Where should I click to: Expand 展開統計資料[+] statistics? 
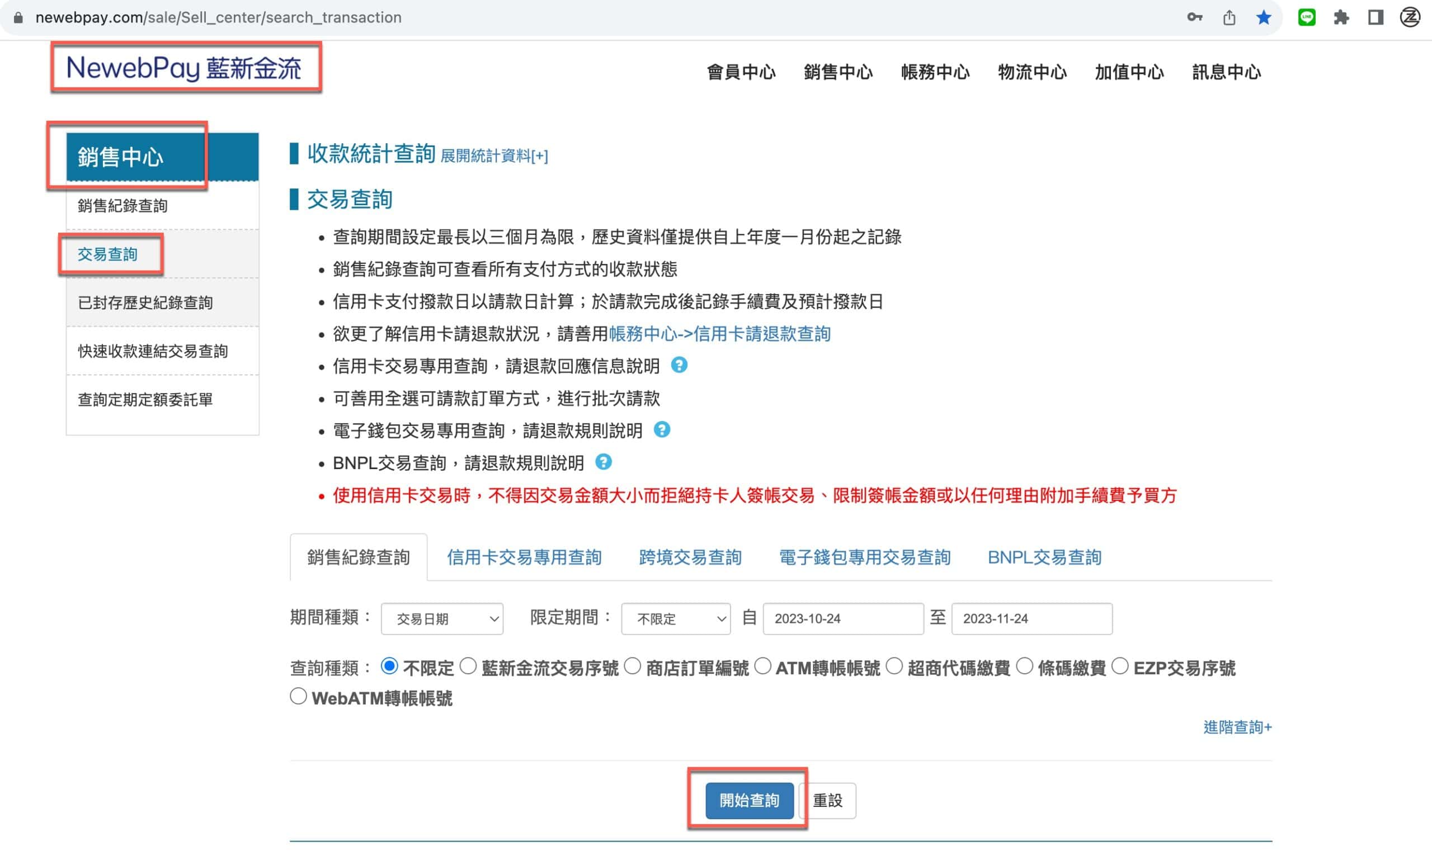click(x=494, y=155)
